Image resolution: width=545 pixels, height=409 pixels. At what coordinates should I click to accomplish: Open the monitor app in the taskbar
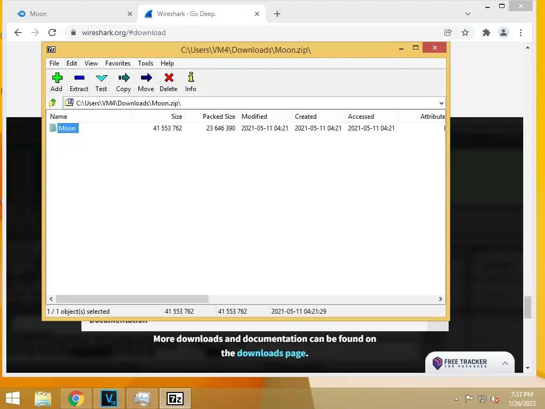(x=142, y=398)
